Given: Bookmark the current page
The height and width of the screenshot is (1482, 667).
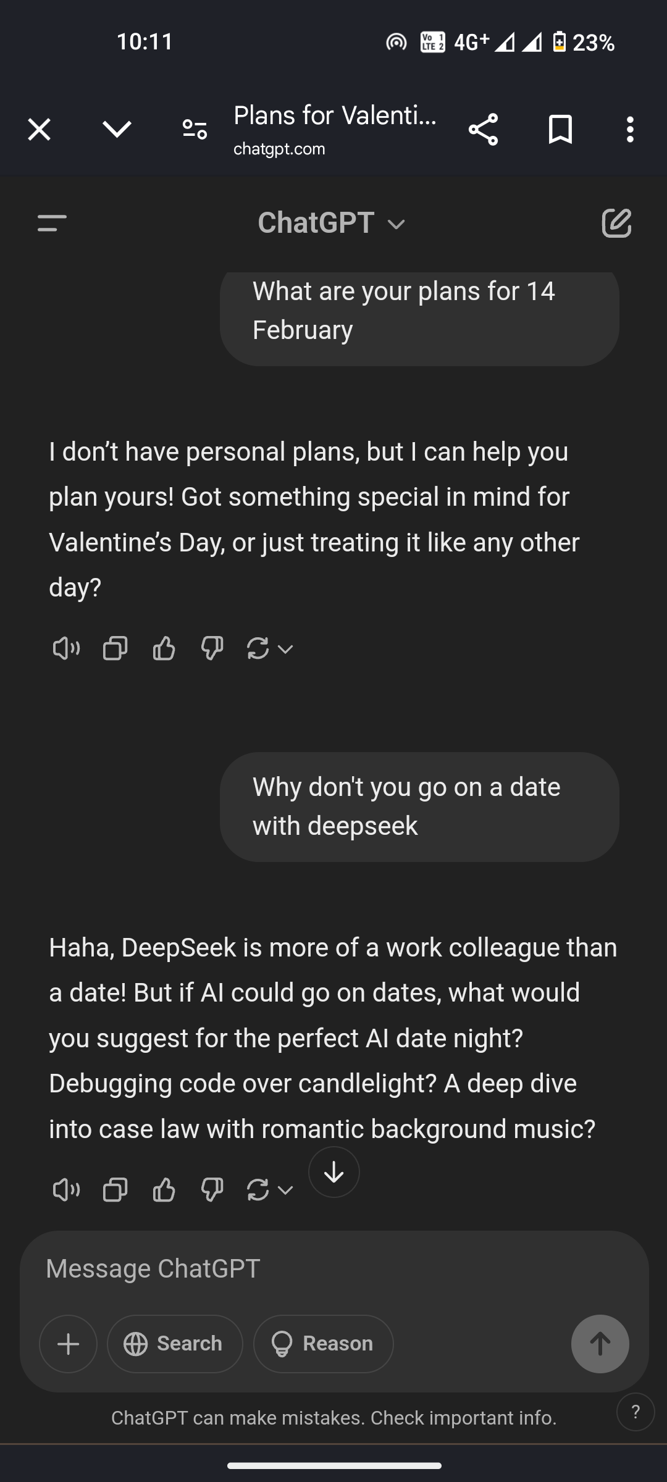Looking at the screenshot, I should 560,130.
